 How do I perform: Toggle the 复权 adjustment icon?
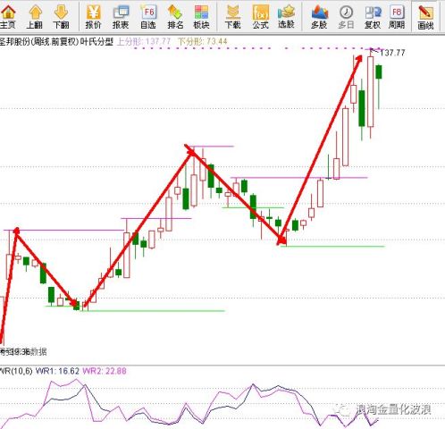(x=373, y=16)
